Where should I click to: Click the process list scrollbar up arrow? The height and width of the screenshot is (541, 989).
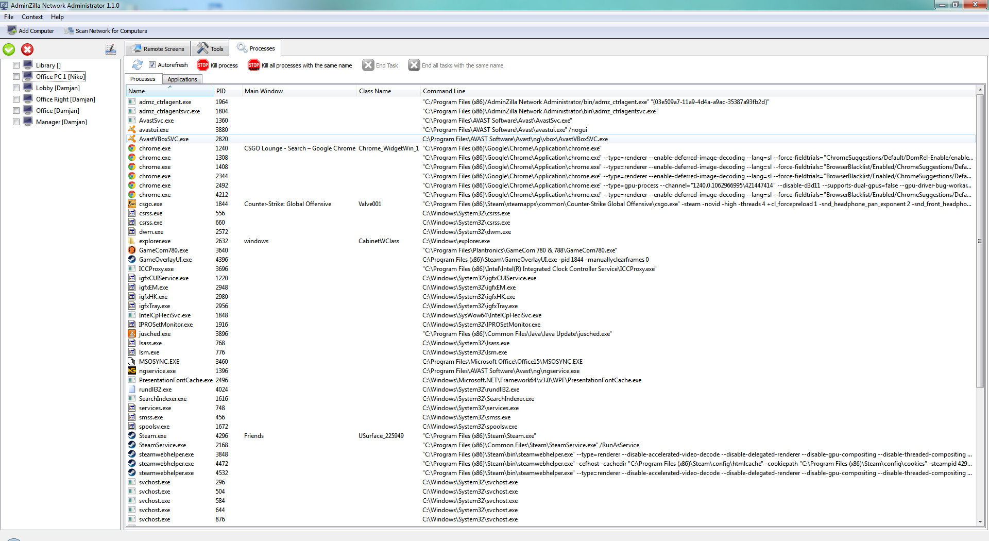point(980,90)
